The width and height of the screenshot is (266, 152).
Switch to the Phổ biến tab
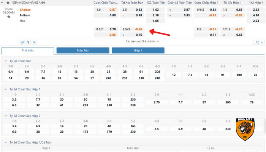click(x=28, y=51)
